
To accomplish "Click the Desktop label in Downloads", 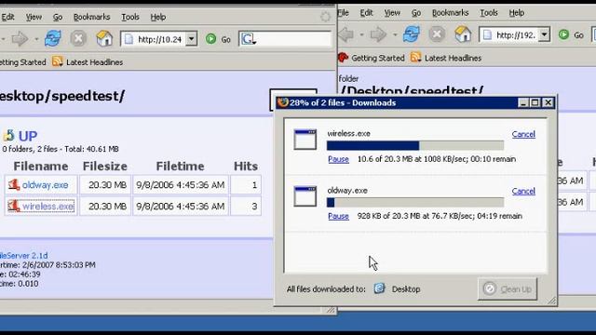I will (406, 289).
